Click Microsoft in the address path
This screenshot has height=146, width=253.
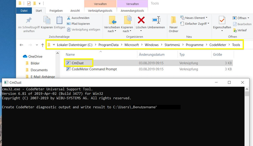[132, 45]
